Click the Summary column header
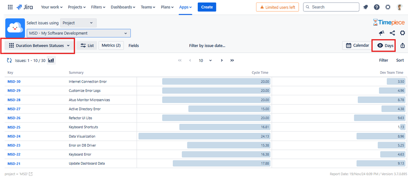Image resolution: width=408 pixels, height=178 pixels. 76,73
